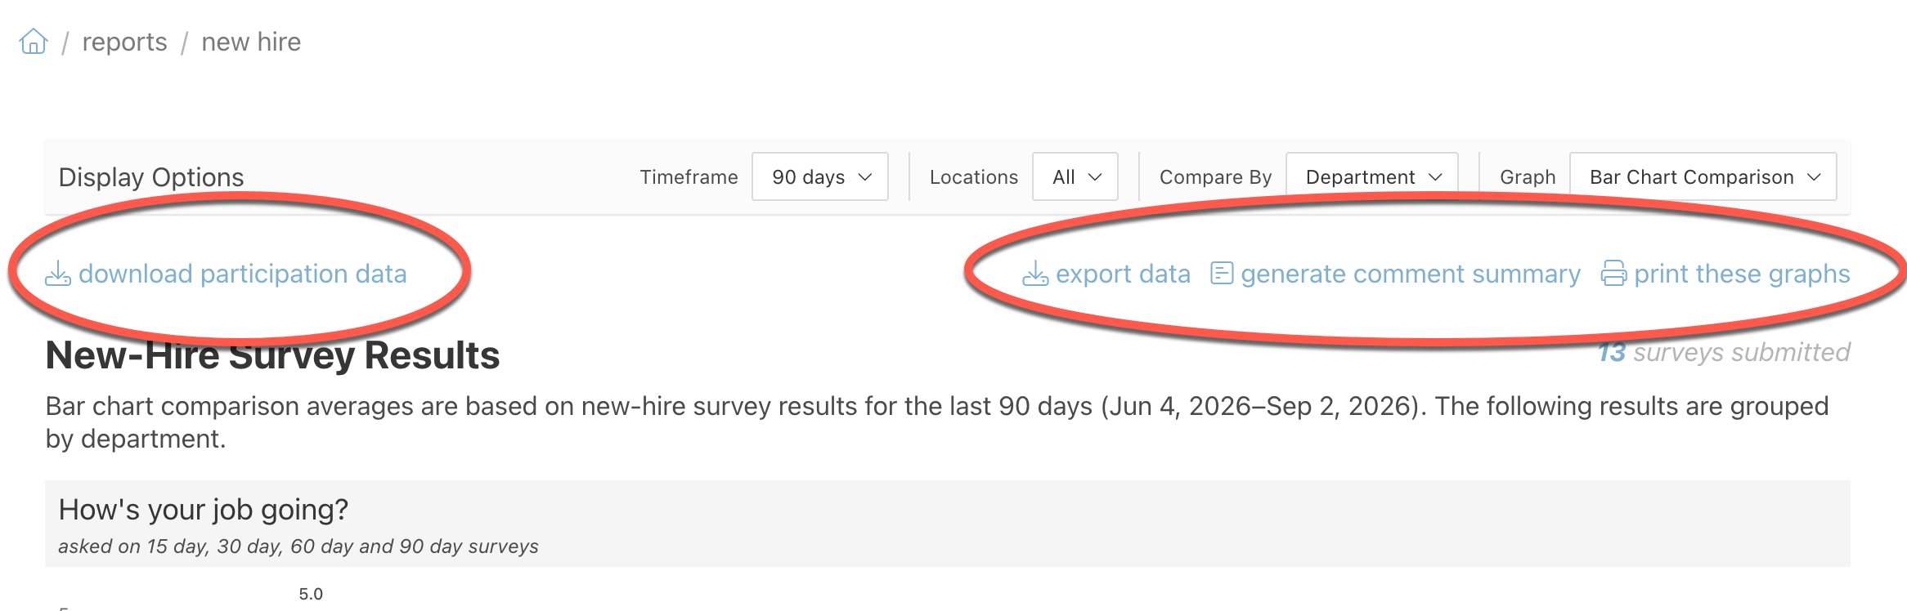
Task: Open the Timeframe 90 days dropdown
Action: pos(820,176)
